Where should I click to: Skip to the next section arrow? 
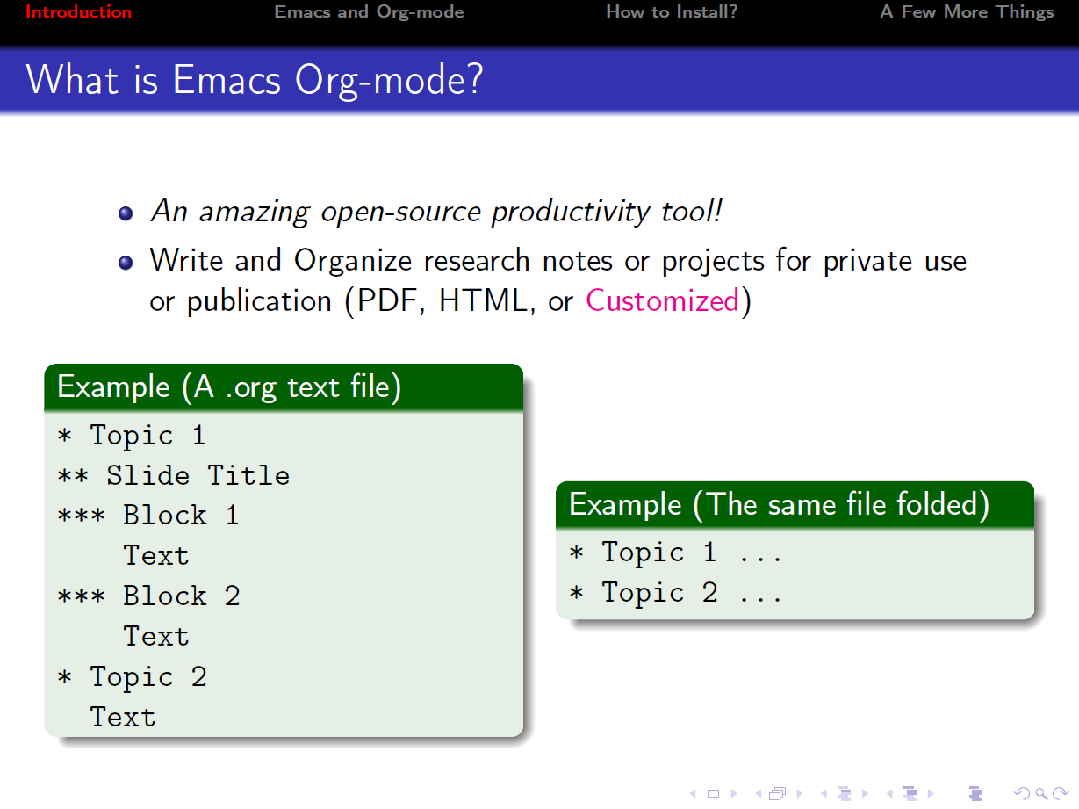click(x=930, y=794)
